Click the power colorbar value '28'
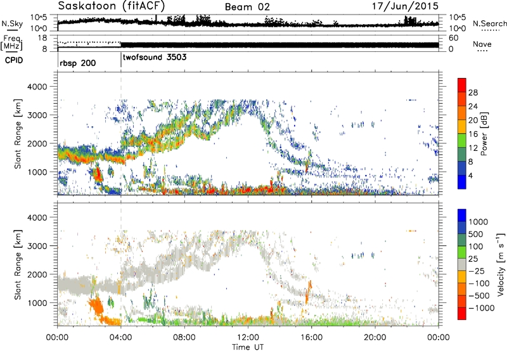The height and width of the screenshot is (351, 507). click(x=473, y=93)
